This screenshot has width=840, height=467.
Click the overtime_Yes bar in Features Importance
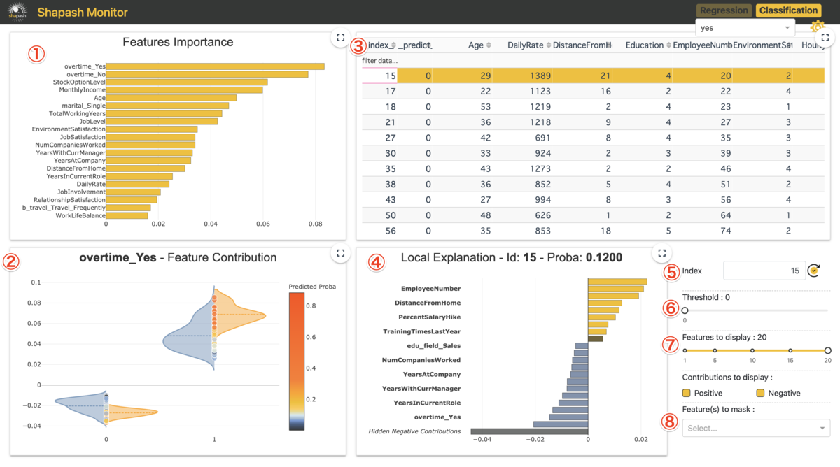coord(216,66)
